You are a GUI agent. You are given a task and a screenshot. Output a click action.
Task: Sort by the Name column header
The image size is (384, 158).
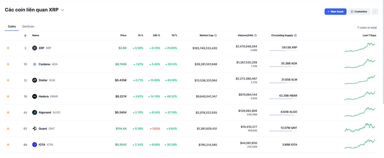point(36,36)
